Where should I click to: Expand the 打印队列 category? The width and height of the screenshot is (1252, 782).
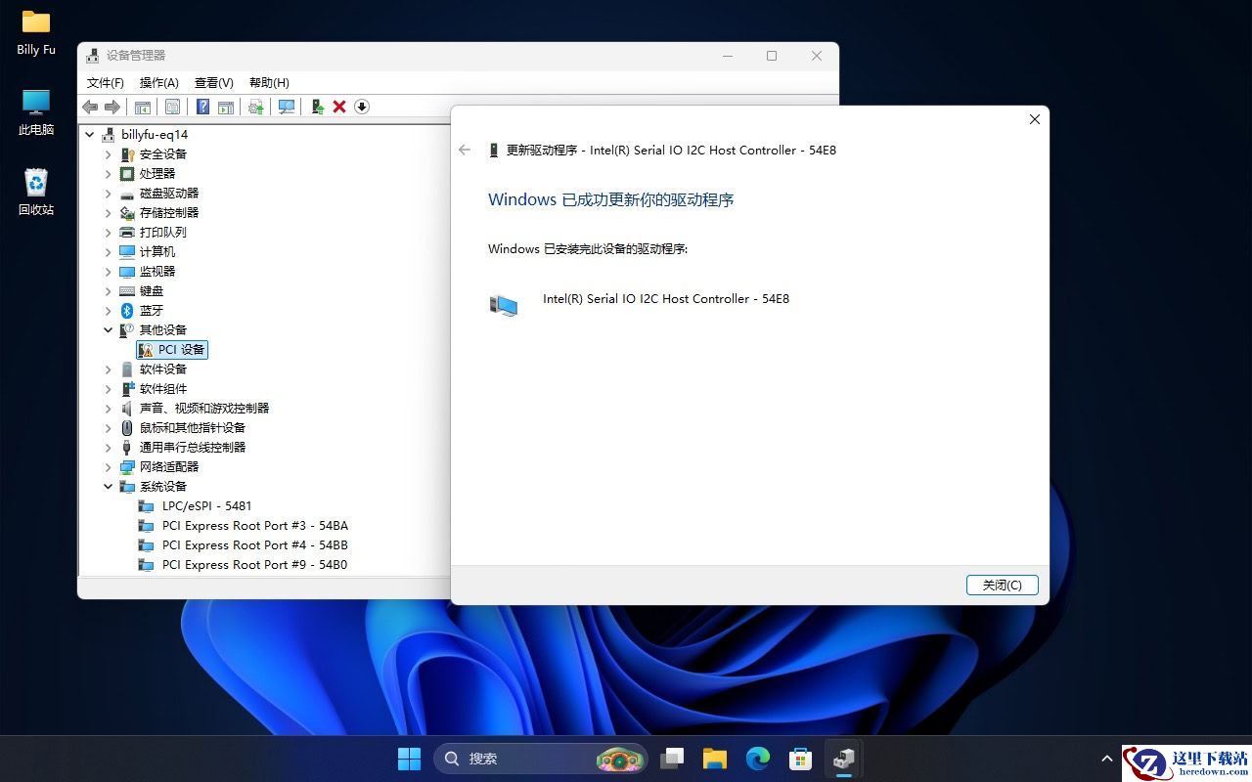coord(109,233)
